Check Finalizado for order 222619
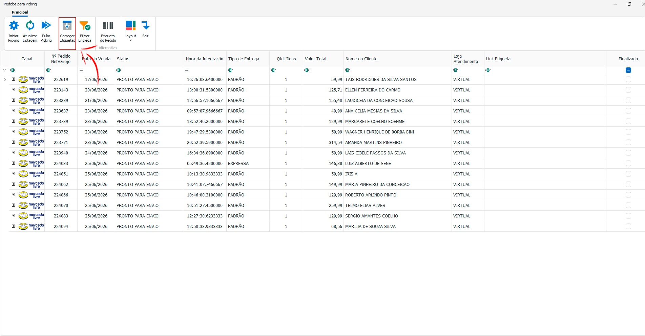 [628, 79]
